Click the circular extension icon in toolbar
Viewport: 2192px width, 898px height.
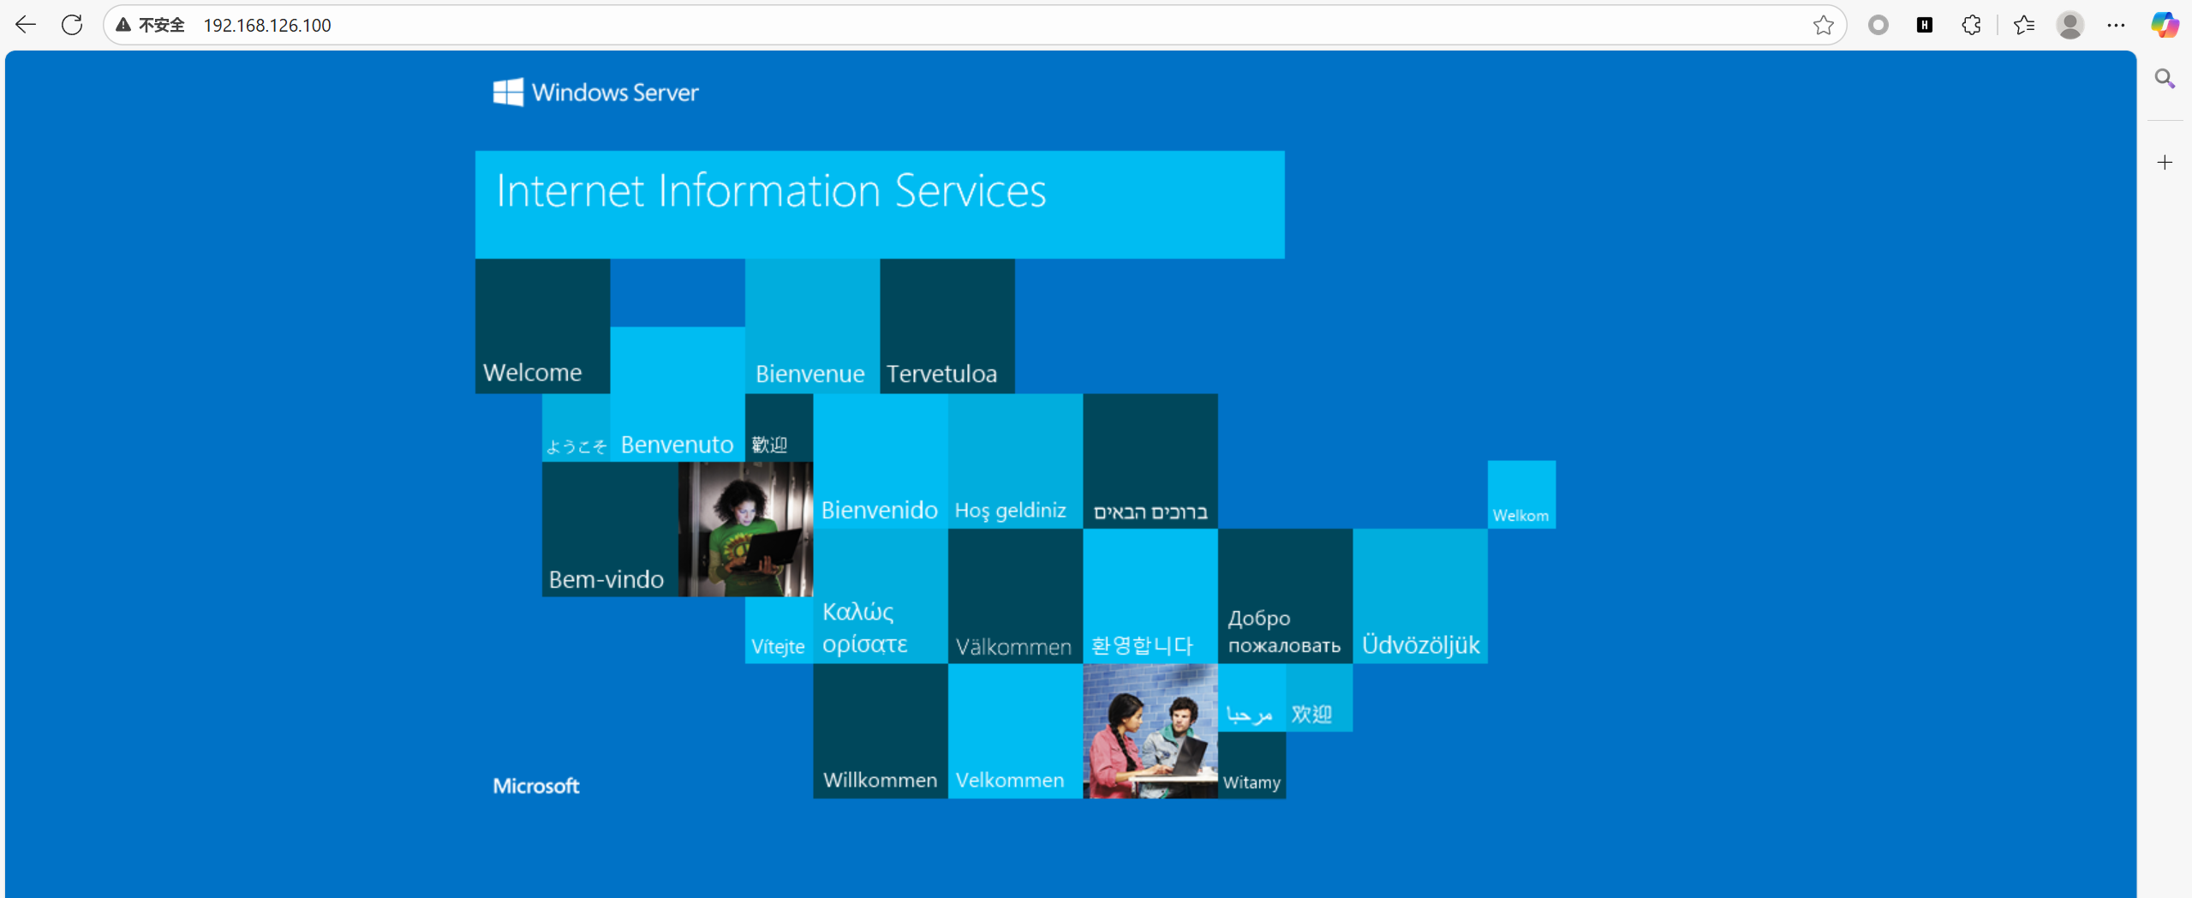[x=1878, y=25]
